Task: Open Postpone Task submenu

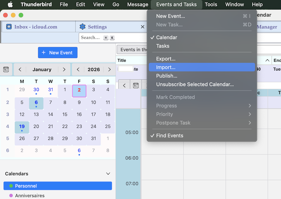Action: [202, 123]
